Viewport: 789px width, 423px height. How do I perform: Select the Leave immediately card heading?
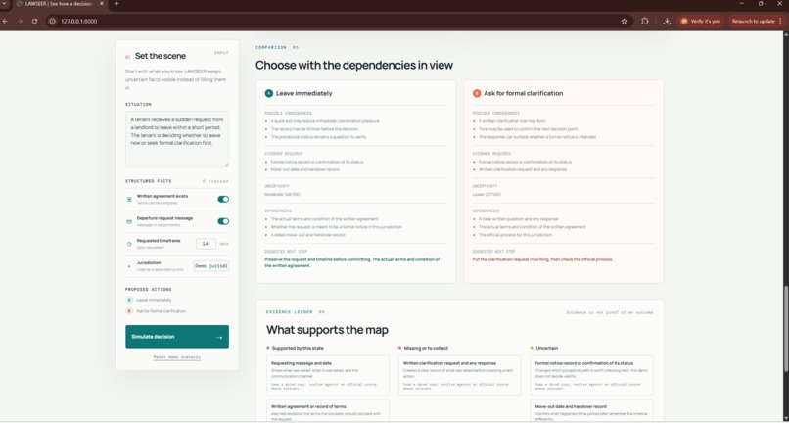tap(303, 93)
